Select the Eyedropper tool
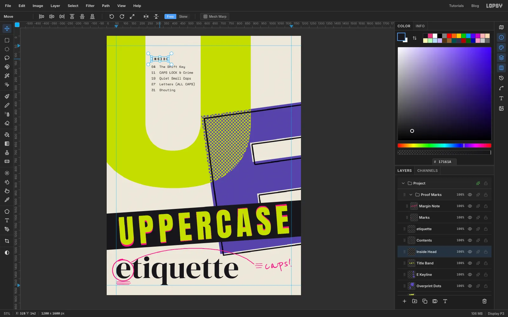Image resolution: width=508 pixels, height=317 pixels. coord(7,200)
